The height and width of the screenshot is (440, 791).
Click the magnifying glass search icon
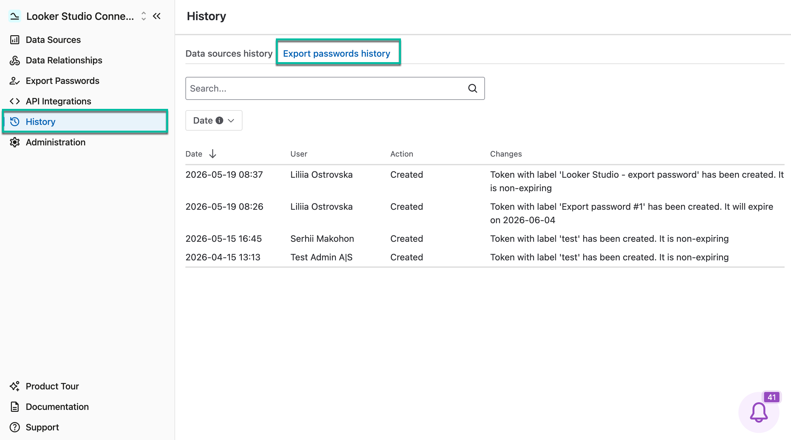pos(472,88)
